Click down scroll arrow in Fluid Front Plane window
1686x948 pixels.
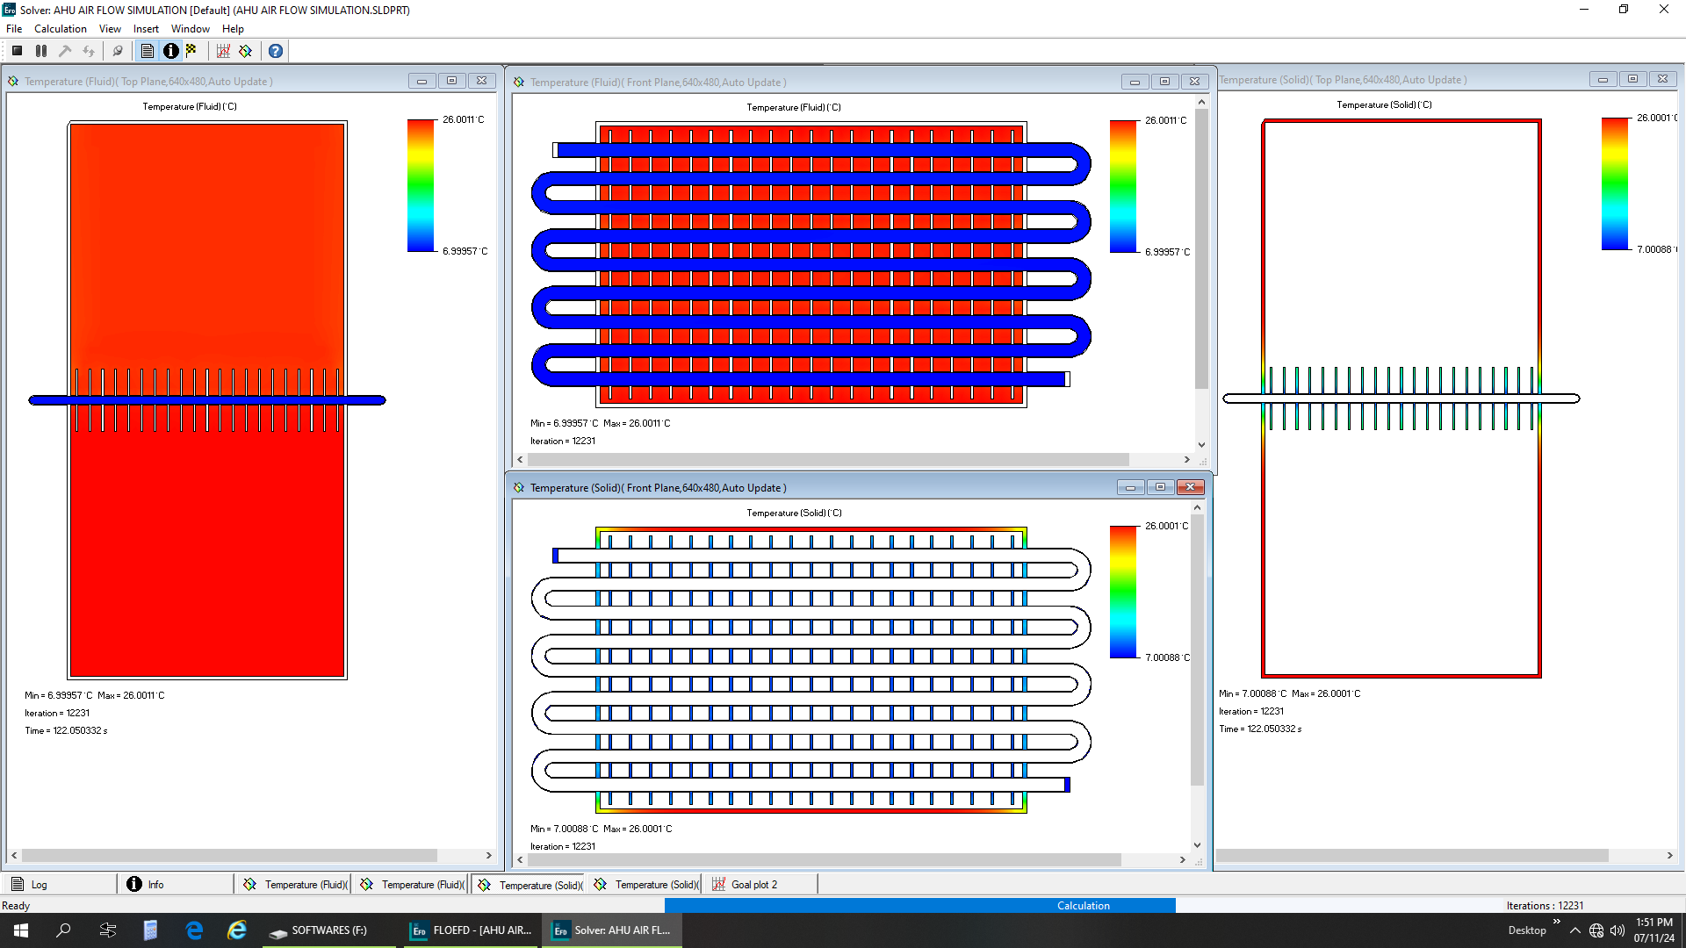(1201, 445)
